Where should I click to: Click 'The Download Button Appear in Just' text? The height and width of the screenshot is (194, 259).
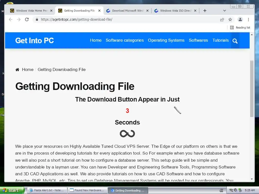click(127, 100)
